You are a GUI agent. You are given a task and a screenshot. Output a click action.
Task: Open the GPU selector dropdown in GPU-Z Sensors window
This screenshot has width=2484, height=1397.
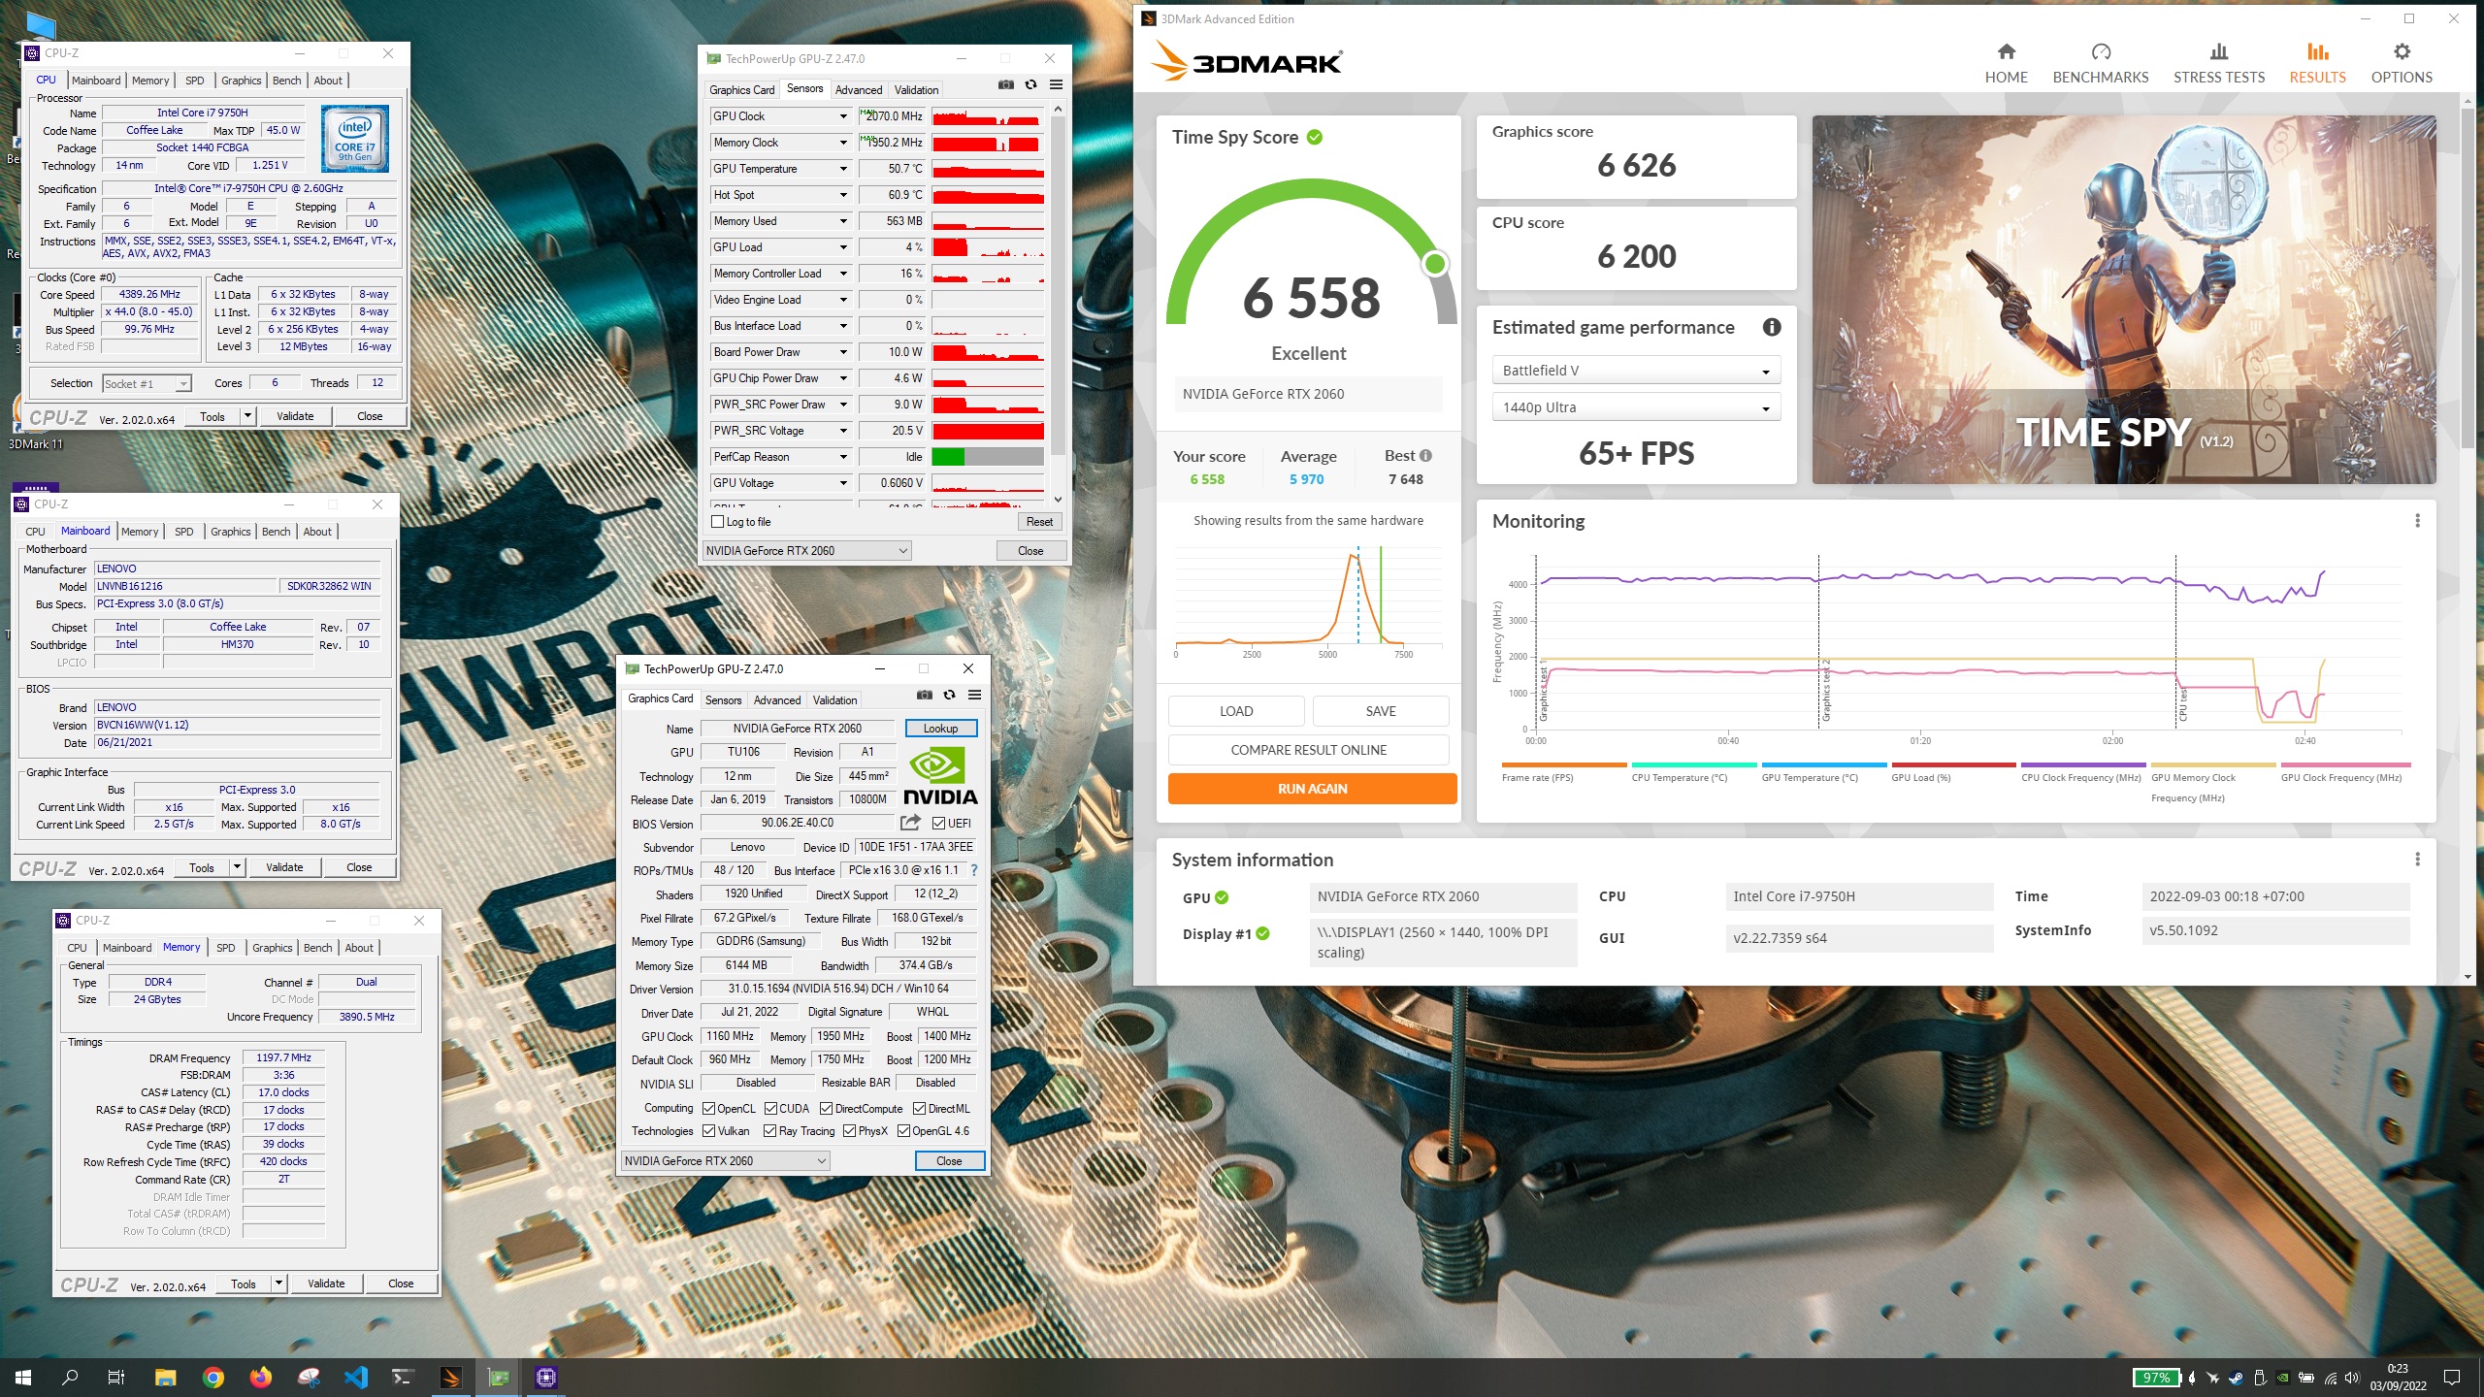[x=806, y=551]
